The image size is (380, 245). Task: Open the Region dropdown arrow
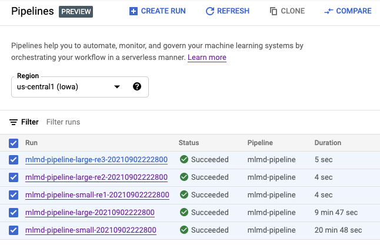click(117, 87)
